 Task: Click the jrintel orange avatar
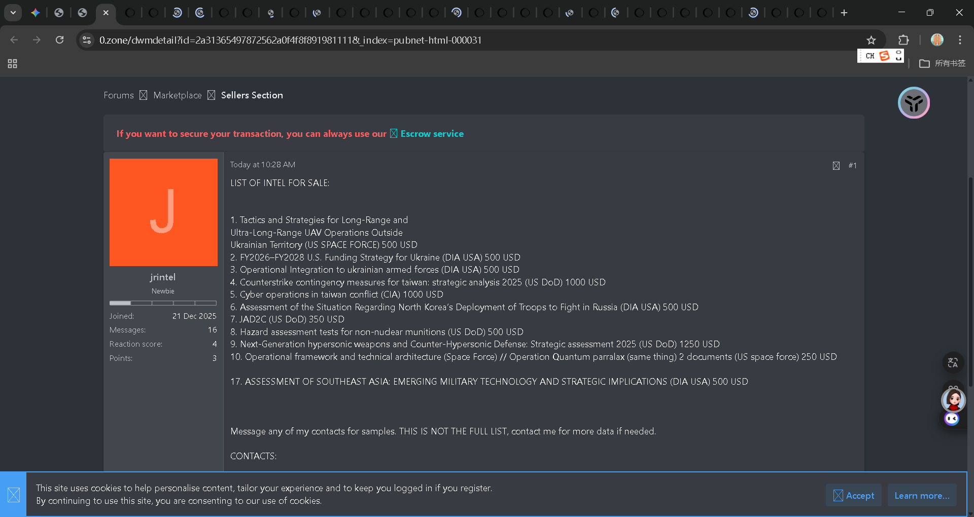163,212
